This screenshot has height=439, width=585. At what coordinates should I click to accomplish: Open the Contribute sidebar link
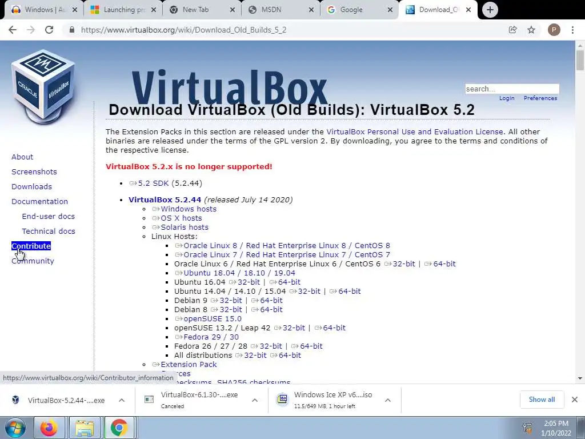click(x=31, y=246)
